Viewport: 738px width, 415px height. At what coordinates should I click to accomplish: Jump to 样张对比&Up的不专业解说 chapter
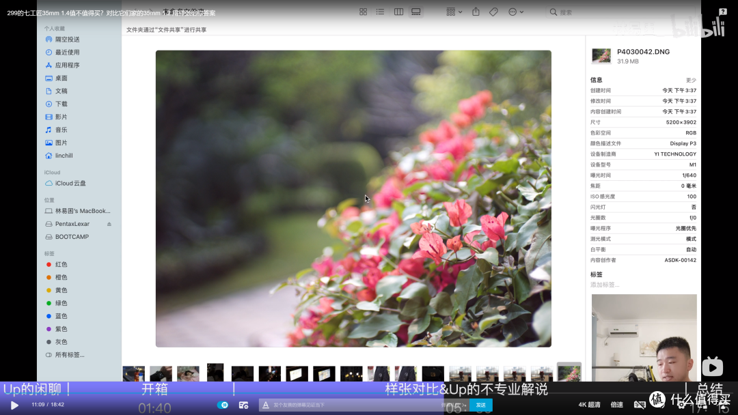[x=467, y=389]
